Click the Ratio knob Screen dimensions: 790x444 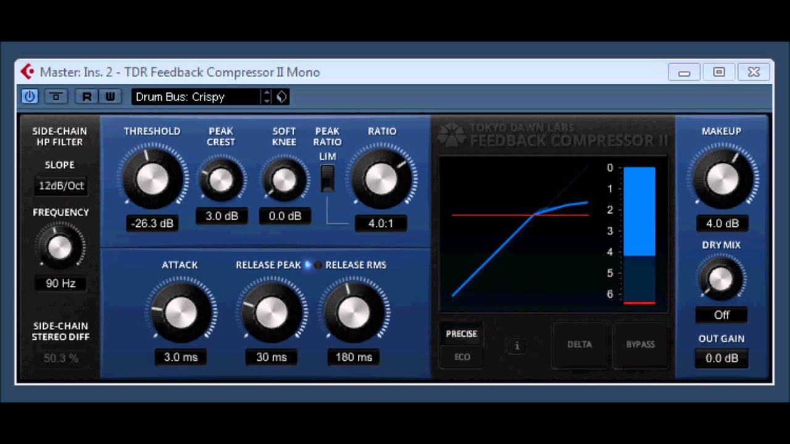click(x=381, y=179)
